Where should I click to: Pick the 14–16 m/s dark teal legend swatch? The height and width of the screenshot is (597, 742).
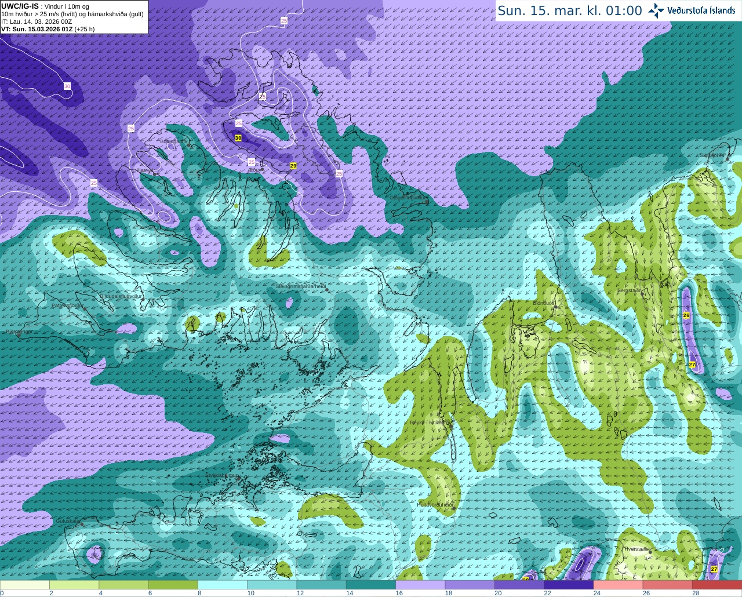click(371, 585)
